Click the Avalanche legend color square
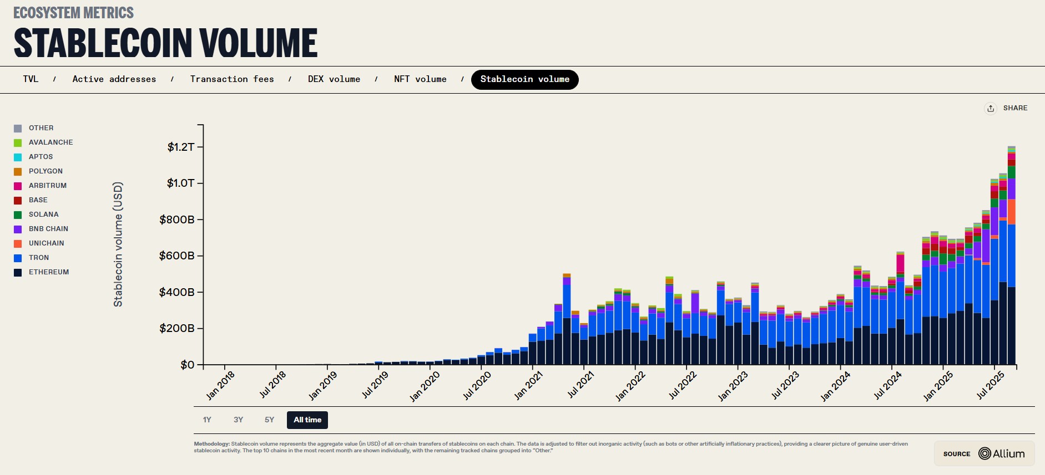The height and width of the screenshot is (475, 1045). tap(18, 142)
